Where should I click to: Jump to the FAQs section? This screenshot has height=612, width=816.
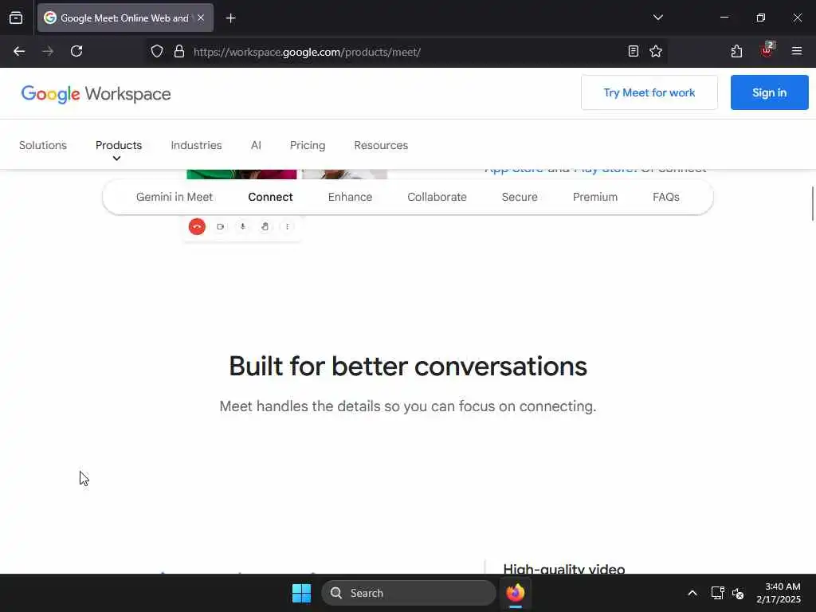coord(665,198)
